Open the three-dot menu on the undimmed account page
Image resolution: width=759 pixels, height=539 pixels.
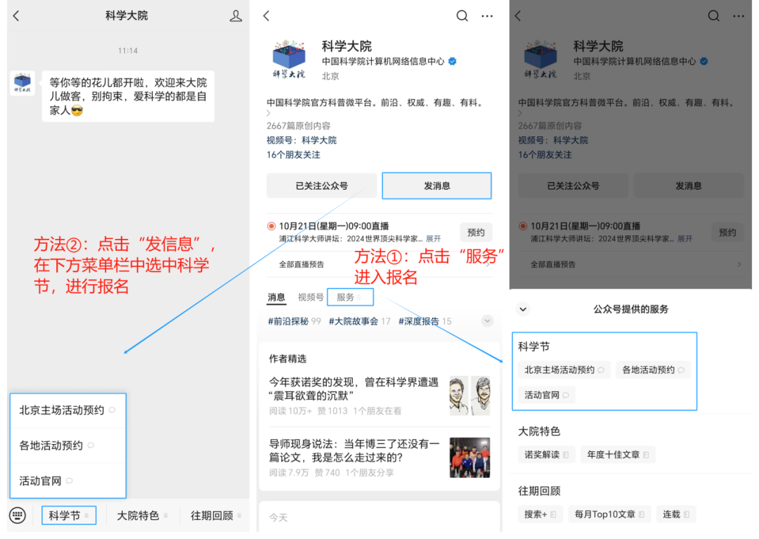(x=487, y=16)
